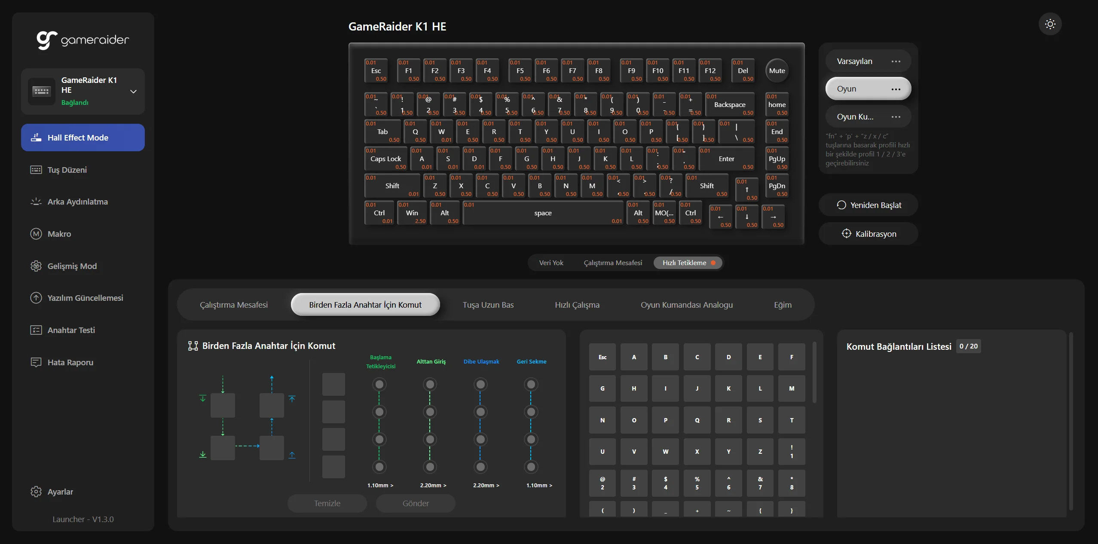Open the Makro section icon

click(36, 234)
